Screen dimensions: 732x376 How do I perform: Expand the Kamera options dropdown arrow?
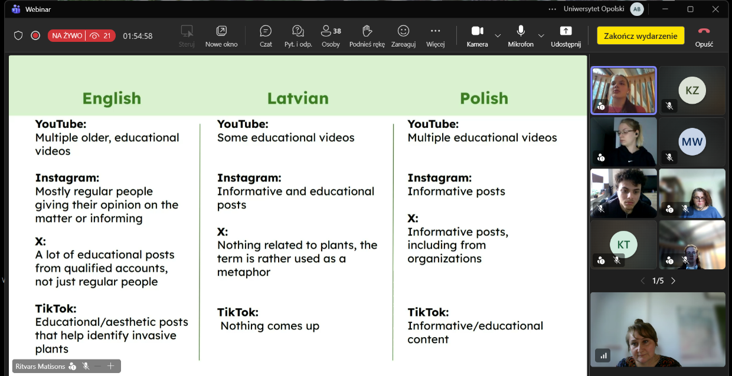click(498, 36)
